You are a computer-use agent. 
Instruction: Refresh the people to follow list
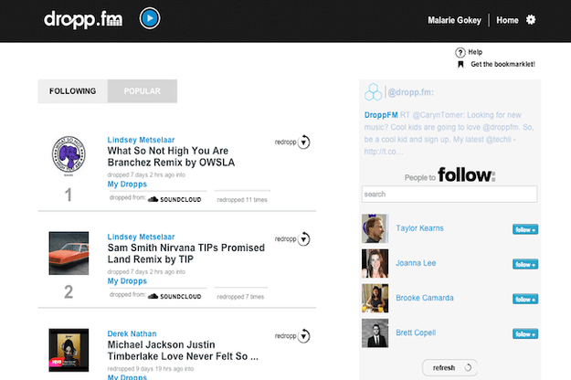click(x=449, y=367)
